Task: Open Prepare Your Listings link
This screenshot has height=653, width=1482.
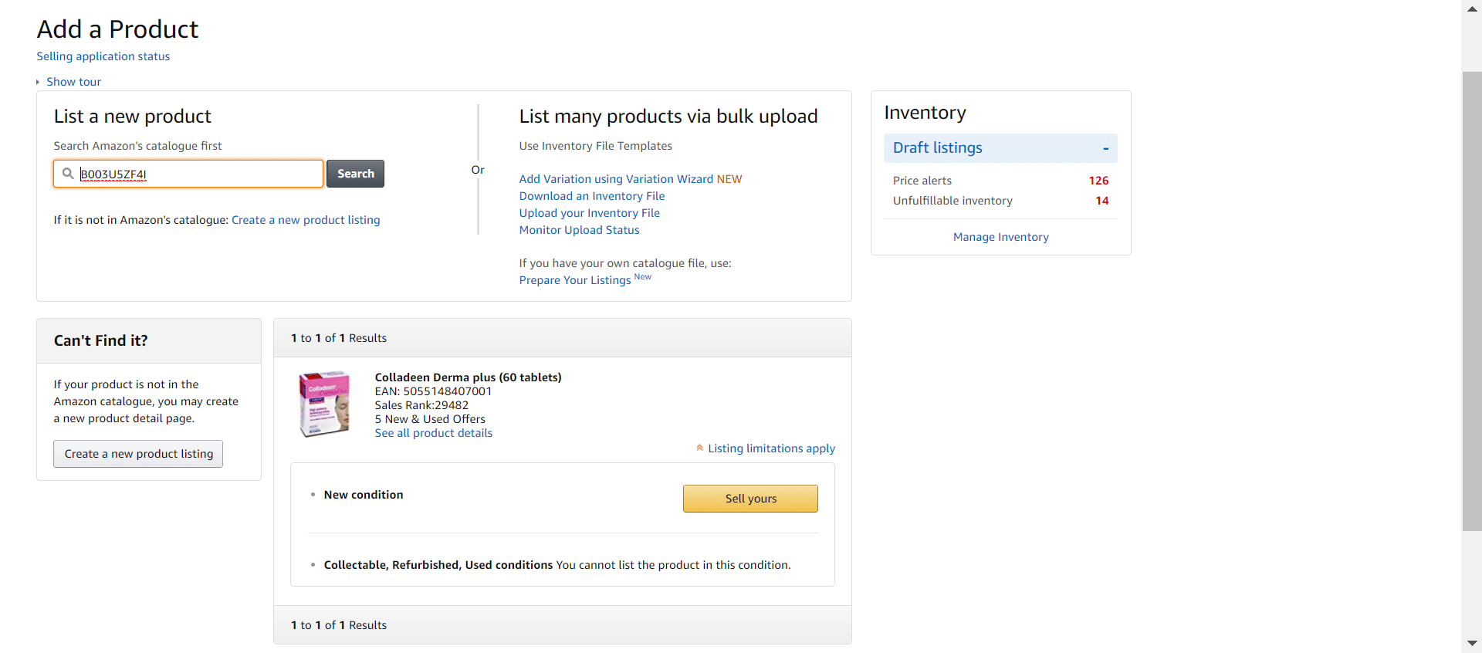Action: tap(575, 280)
